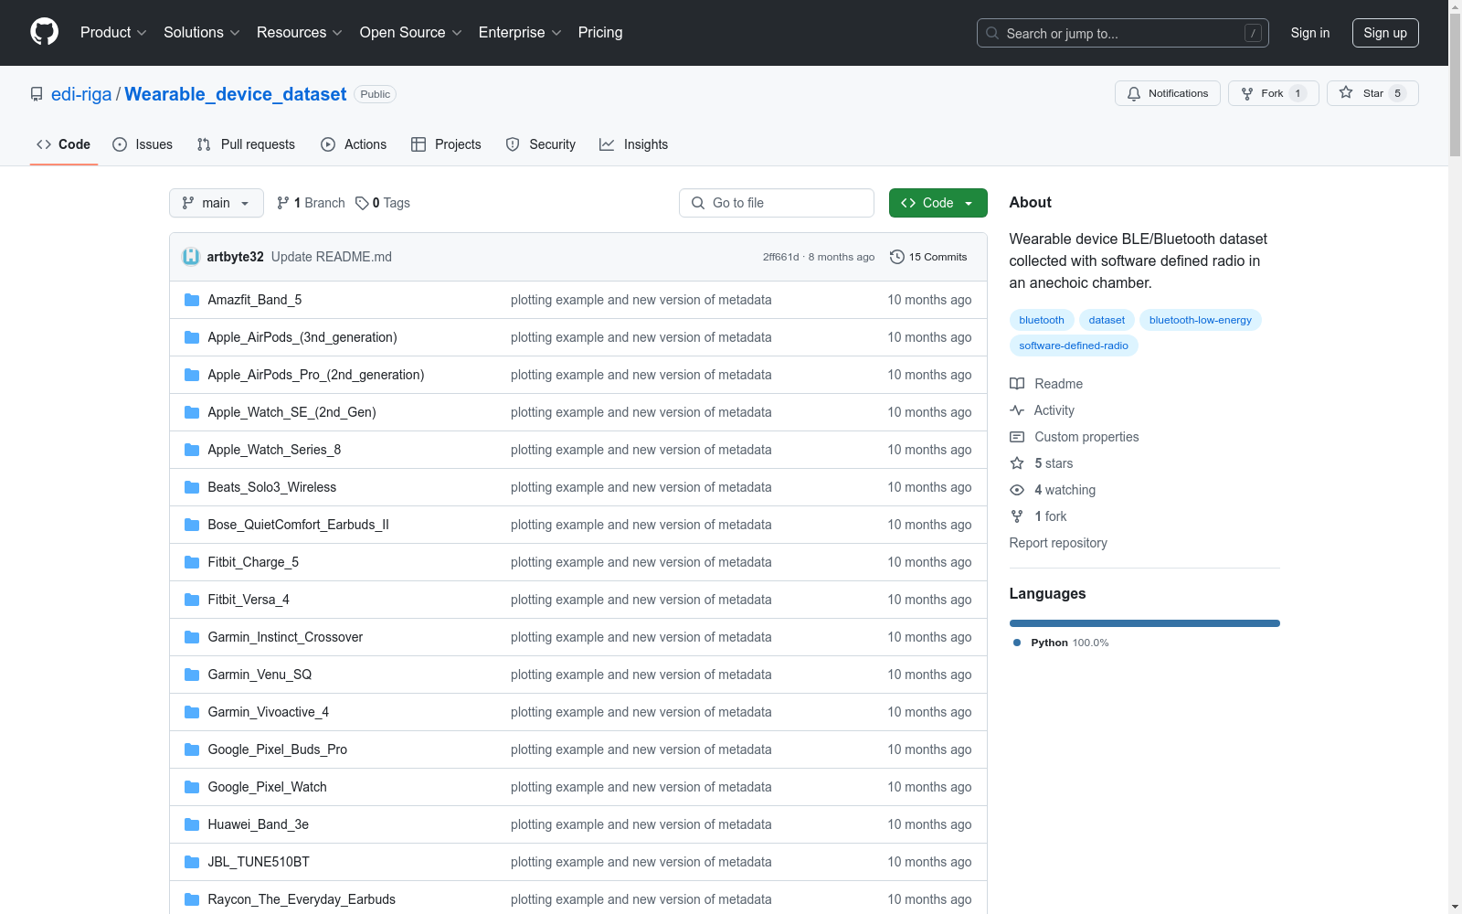Expand the Product menu
The width and height of the screenshot is (1462, 914).
point(113,33)
